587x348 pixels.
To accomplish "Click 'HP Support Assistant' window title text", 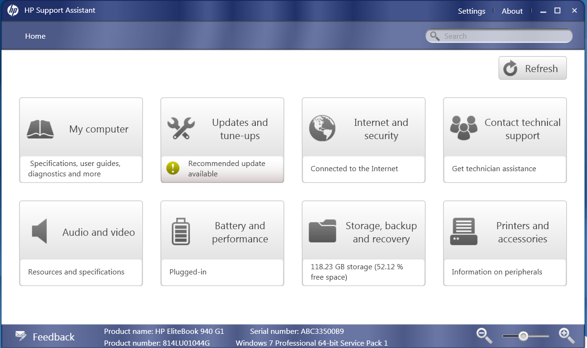I will pyautogui.click(x=60, y=10).
